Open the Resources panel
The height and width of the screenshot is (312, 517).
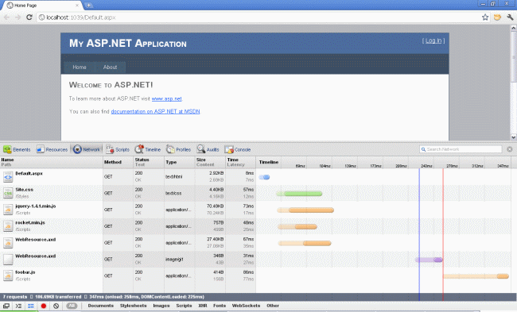click(52, 149)
